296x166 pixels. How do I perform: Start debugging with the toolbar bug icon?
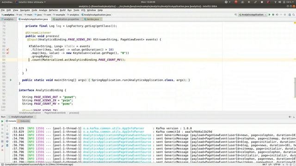point(273,15)
